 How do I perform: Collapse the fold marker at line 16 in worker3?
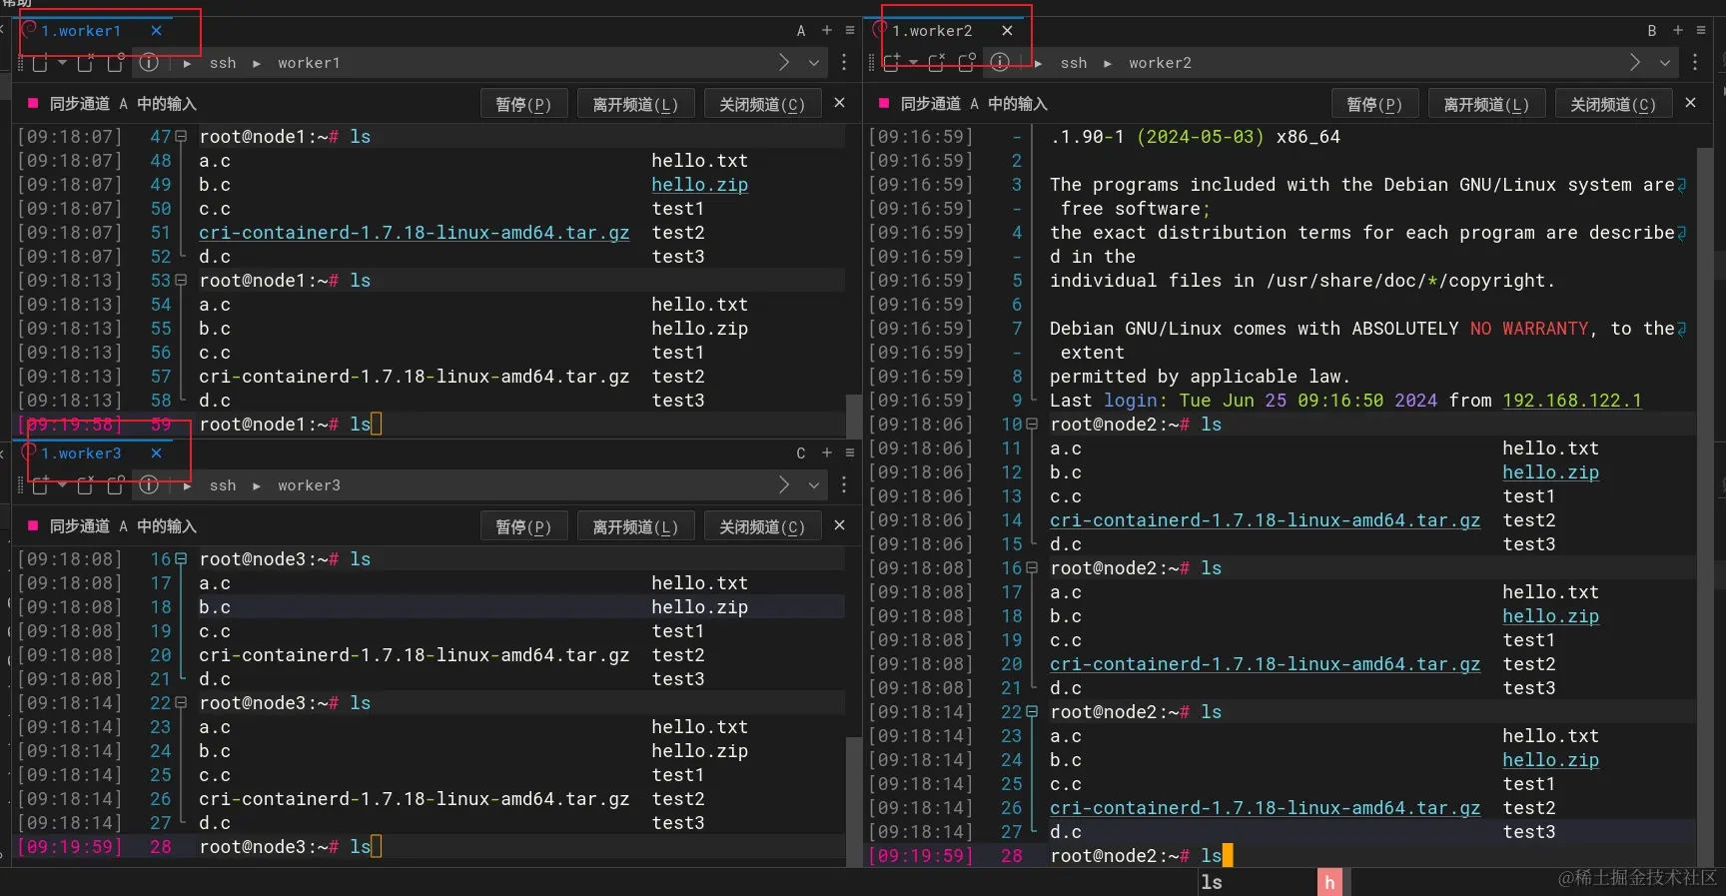[181, 559]
